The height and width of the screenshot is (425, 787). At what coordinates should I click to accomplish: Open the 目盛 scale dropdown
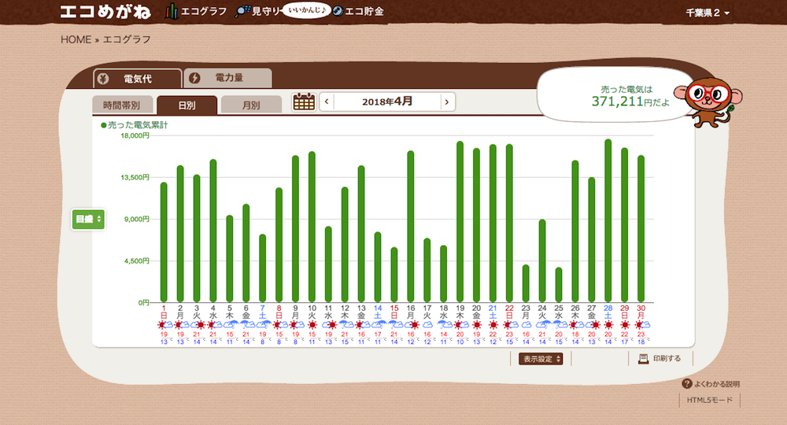[x=88, y=220]
